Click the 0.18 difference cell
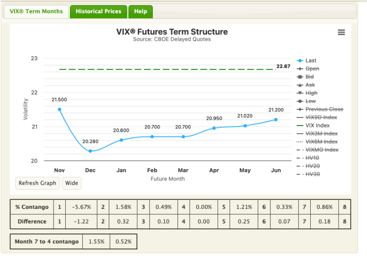Image resolution: width=367 pixels, height=261 pixels. click(x=324, y=222)
